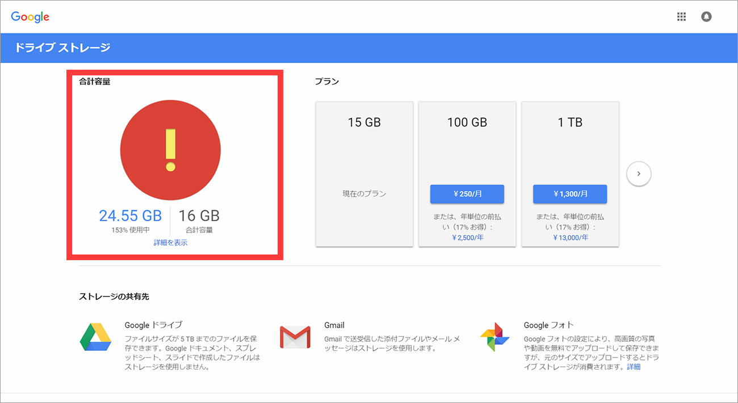This screenshot has width=738, height=403.
Task: Click the Gmail envelope icon
Action: click(295, 337)
